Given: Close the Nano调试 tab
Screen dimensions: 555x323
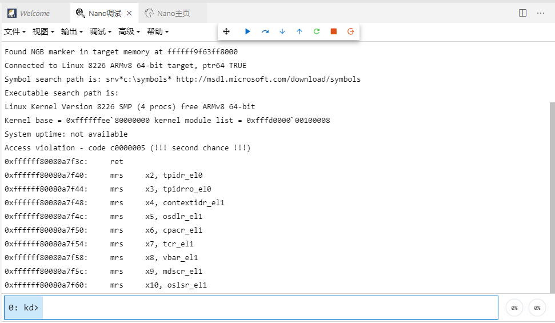Looking at the screenshot, I should point(129,13).
